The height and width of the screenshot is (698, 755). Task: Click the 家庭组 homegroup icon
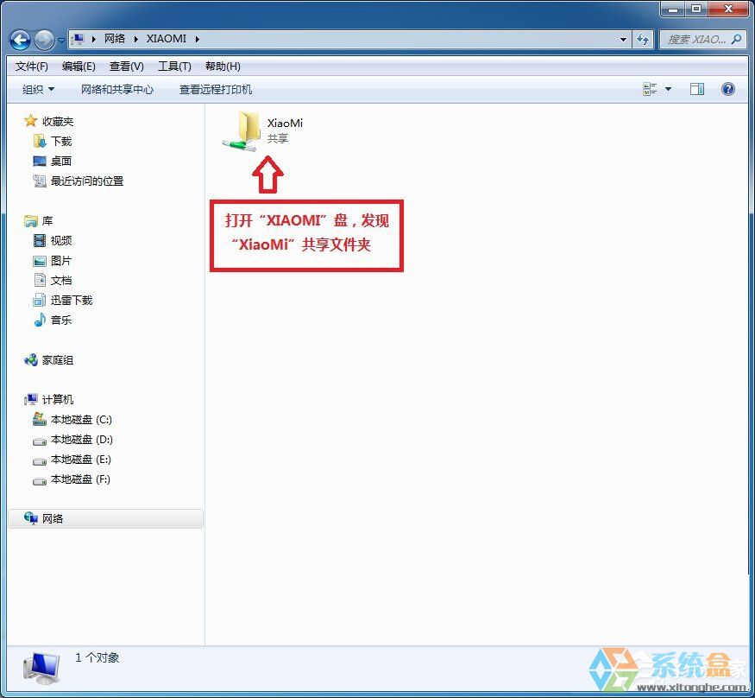pos(30,359)
